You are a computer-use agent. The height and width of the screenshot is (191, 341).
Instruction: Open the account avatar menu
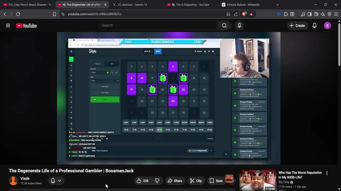(327, 25)
